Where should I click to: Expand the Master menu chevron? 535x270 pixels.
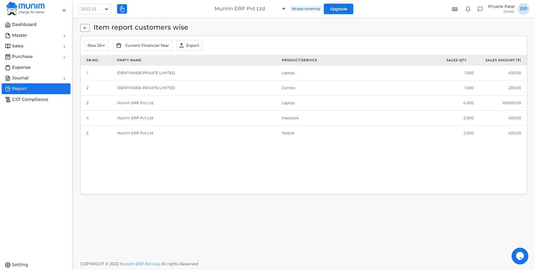point(64,36)
